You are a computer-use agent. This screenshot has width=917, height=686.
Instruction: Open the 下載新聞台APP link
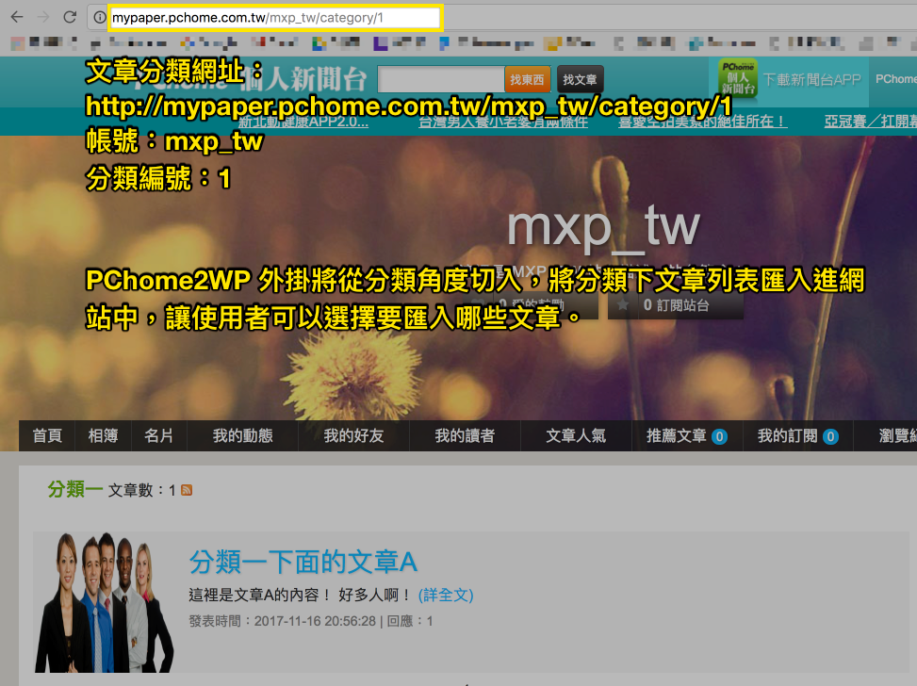(811, 79)
